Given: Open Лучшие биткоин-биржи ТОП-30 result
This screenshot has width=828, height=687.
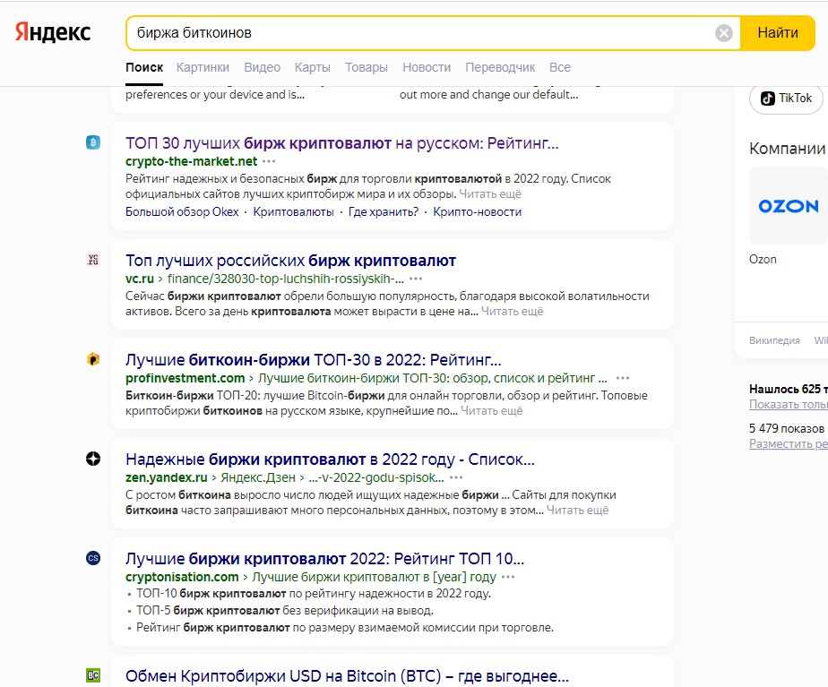Looking at the screenshot, I should (x=313, y=360).
